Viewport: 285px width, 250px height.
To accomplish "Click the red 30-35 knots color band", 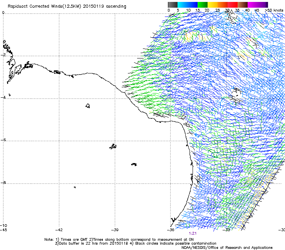I will click(x=233, y=5).
